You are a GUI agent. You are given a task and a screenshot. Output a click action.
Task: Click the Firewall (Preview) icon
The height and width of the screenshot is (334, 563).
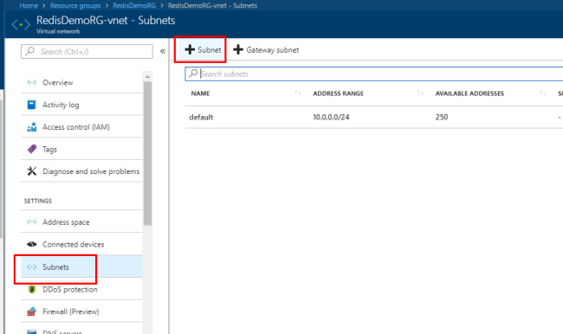[31, 312]
